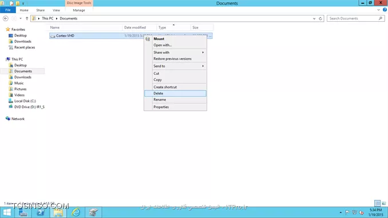
Task: Sort by the Type column
Action: [173, 27]
